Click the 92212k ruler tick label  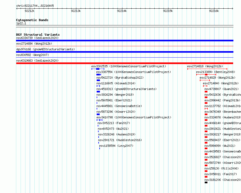(30, 11)
